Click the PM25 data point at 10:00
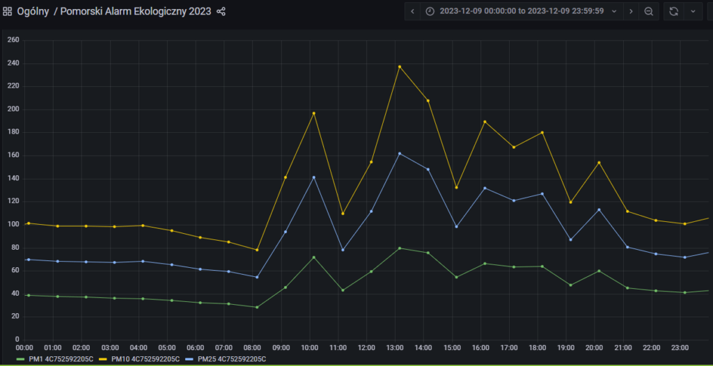The height and width of the screenshot is (366, 713). tap(313, 177)
